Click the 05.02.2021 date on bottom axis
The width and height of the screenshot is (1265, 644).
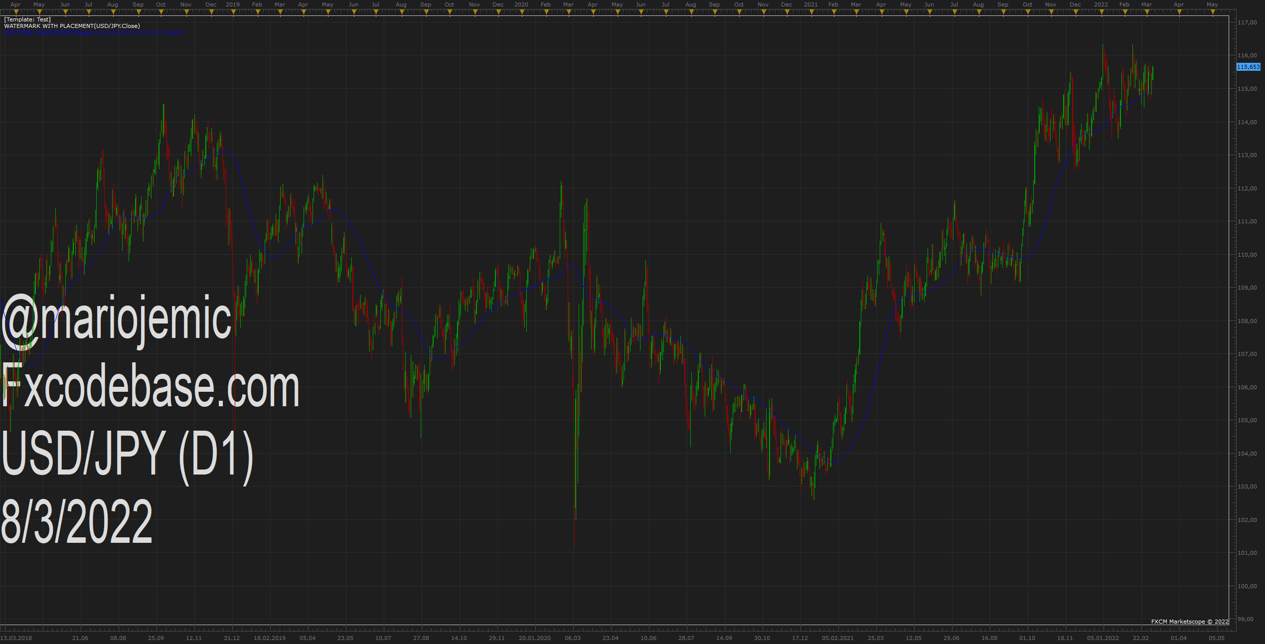[838, 638]
